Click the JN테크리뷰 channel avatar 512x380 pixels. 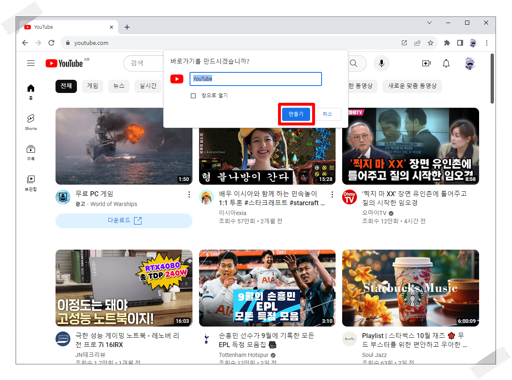[63, 339]
